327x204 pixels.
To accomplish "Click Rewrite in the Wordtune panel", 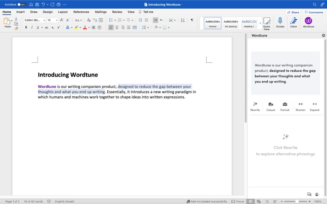I will (x=255, y=106).
